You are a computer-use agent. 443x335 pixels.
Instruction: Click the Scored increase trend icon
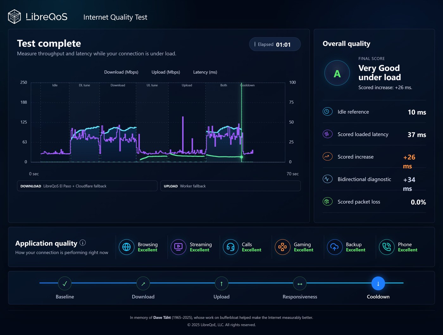(x=328, y=157)
